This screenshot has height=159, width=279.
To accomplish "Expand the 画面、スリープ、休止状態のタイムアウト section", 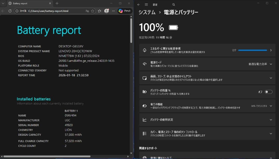I will coord(271,78).
